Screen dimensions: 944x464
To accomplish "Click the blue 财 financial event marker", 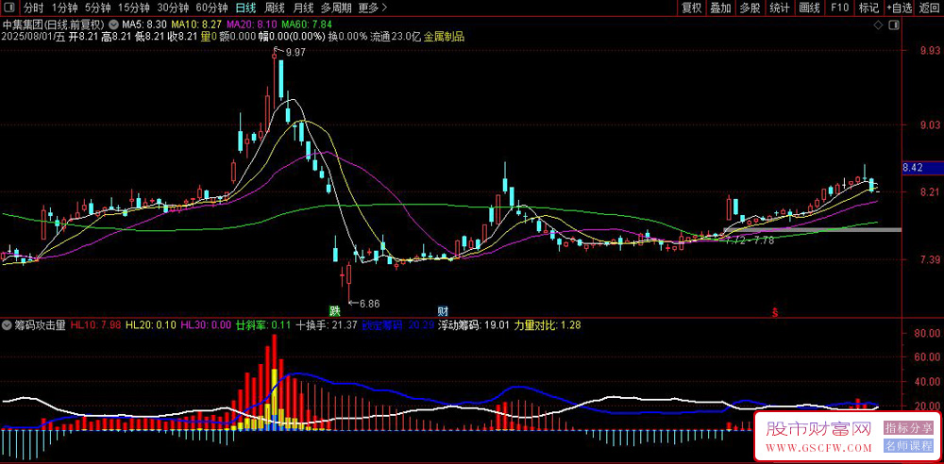I will (443, 312).
